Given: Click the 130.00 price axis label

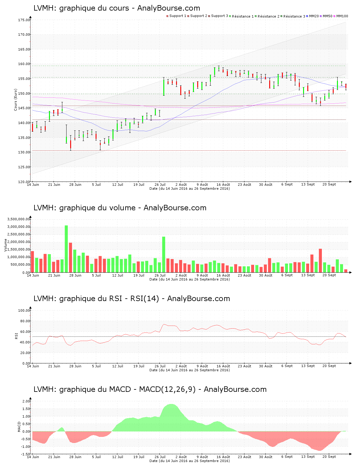Looking at the screenshot, I should [x=24, y=152].
